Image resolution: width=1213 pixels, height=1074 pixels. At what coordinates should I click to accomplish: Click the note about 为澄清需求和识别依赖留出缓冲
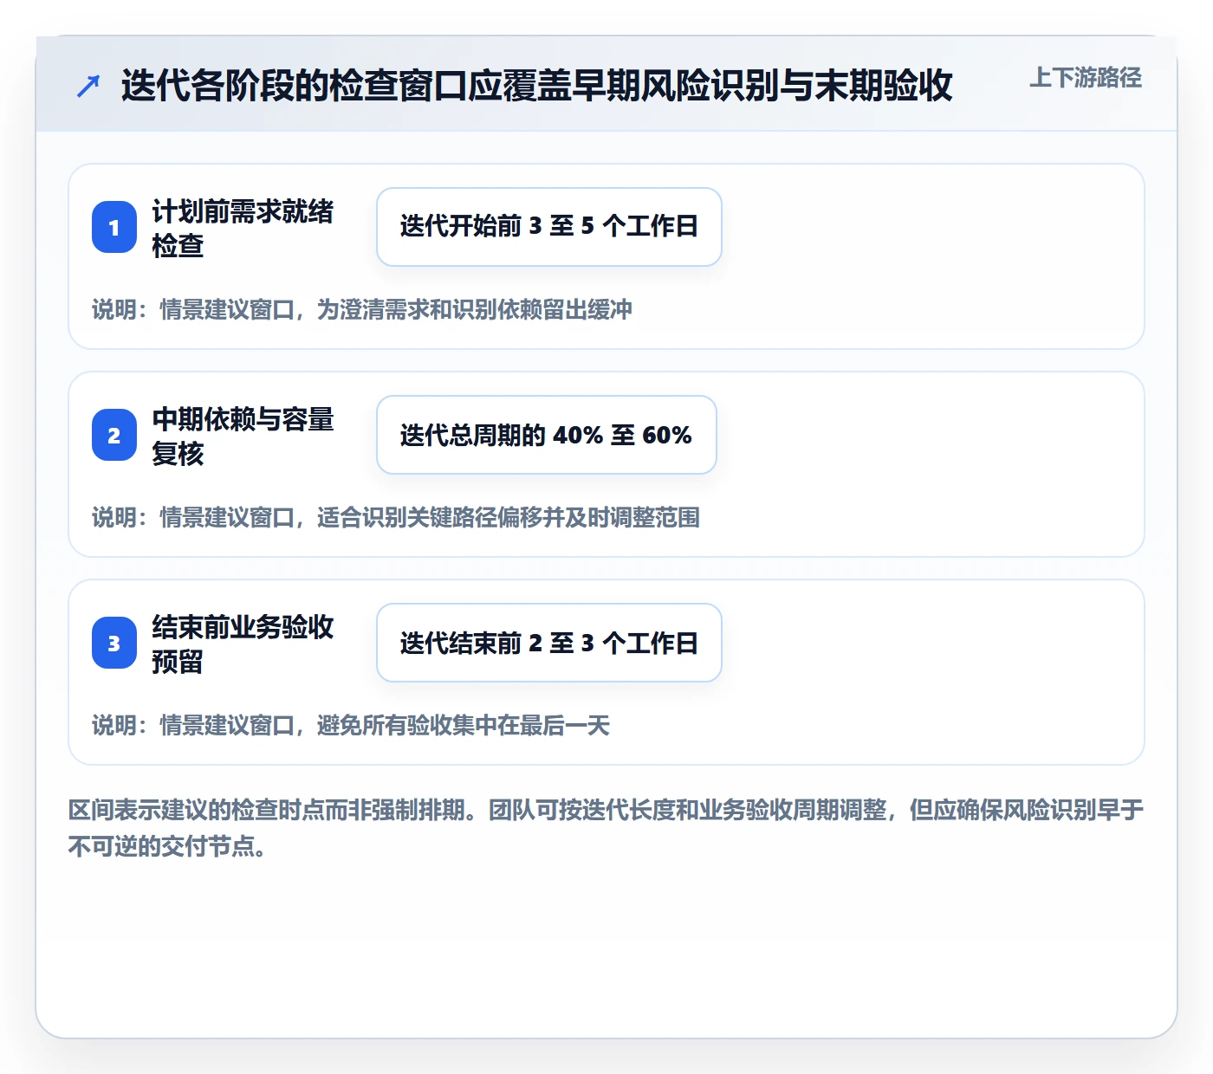[362, 309]
